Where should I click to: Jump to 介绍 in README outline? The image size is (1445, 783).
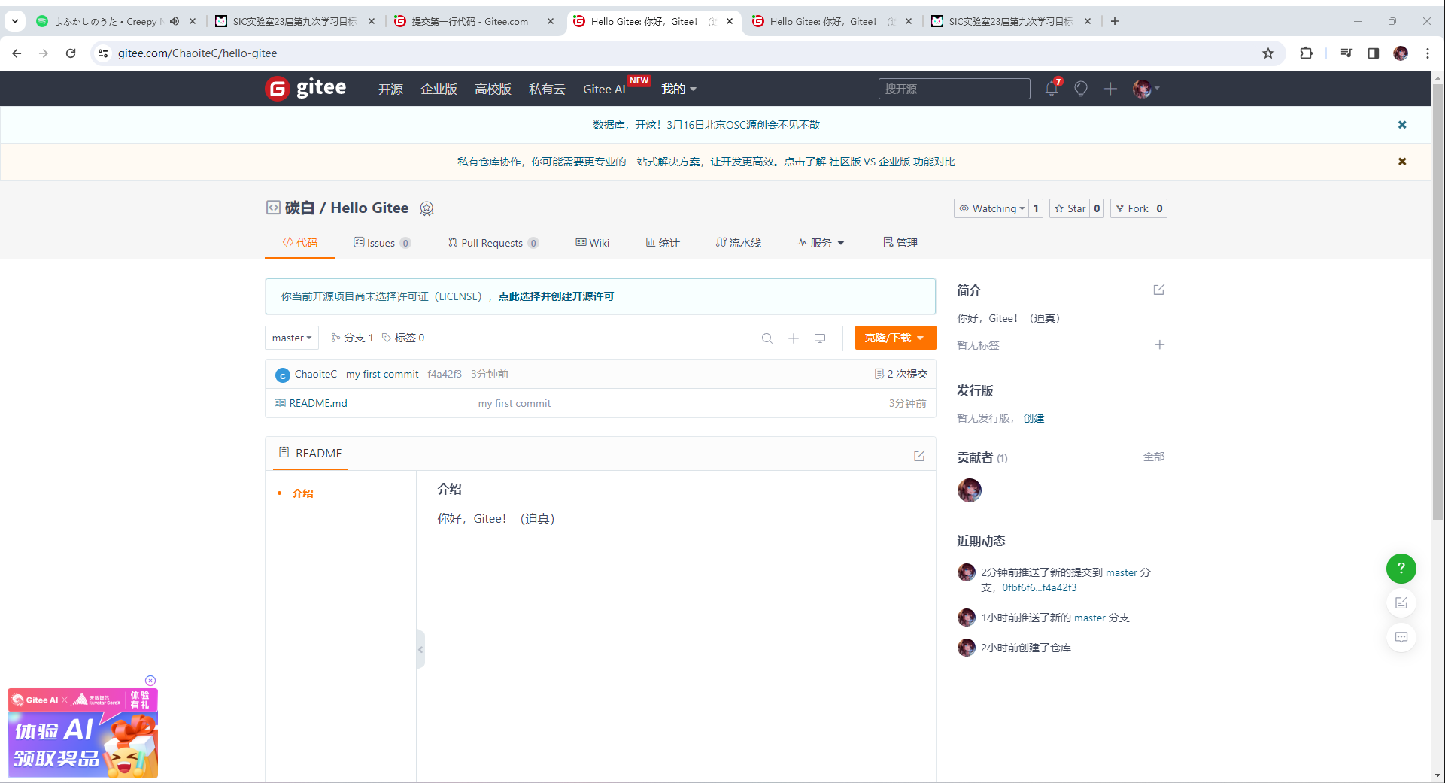pyautogui.click(x=302, y=493)
